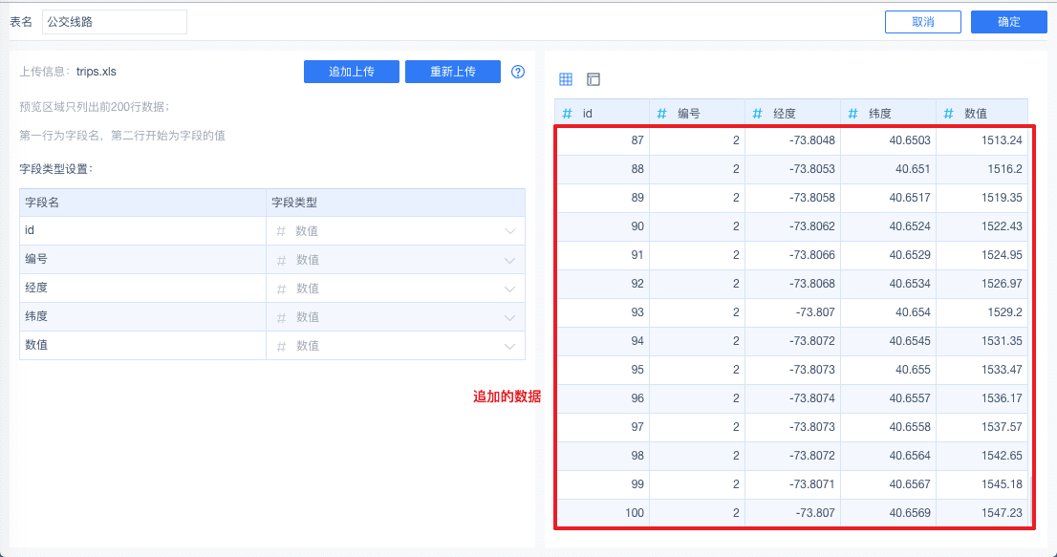Viewport: 1057px width, 557px height.
Task: Click the 编号 column type icon
Action: [x=662, y=114]
